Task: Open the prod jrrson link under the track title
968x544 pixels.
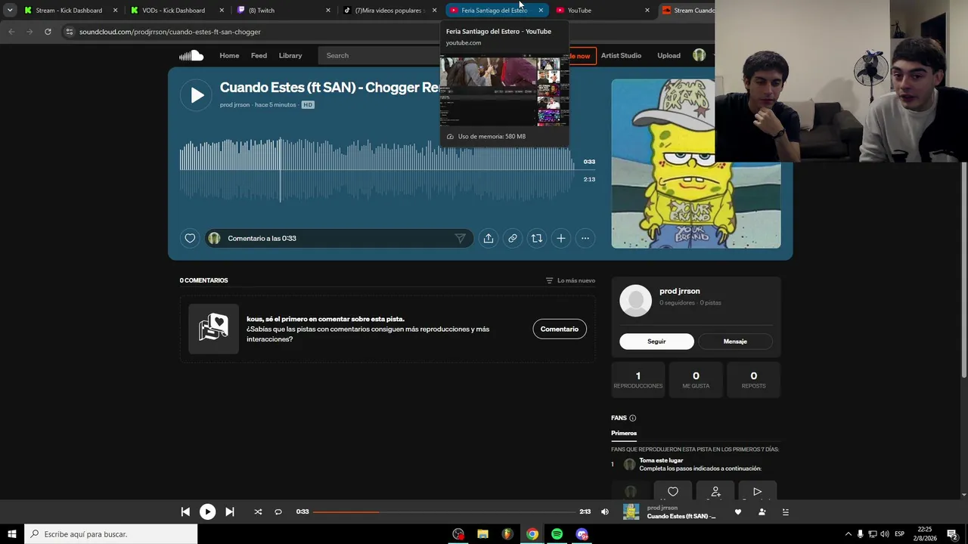Action: pos(234,105)
